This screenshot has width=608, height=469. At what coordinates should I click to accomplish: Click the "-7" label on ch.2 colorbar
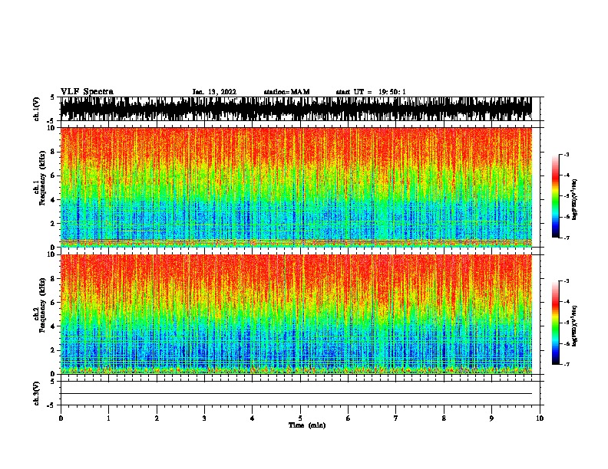pyautogui.click(x=567, y=364)
